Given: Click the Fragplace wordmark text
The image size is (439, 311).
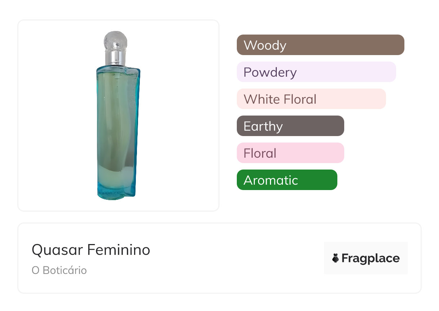Looking at the screenshot, I should pos(371,258).
